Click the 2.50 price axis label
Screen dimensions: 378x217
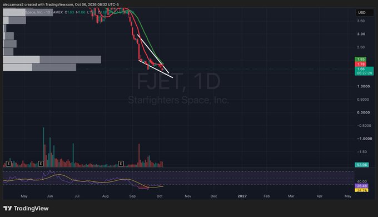coord(361,47)
